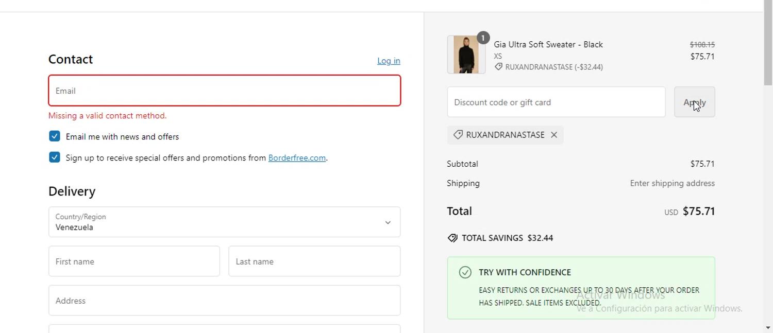This screenshot has width=773, height=333.
Task: Click the tag icon on applied discount chip
Action: pos(458,135)
